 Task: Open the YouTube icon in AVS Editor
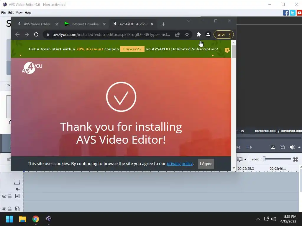point(299,13)
